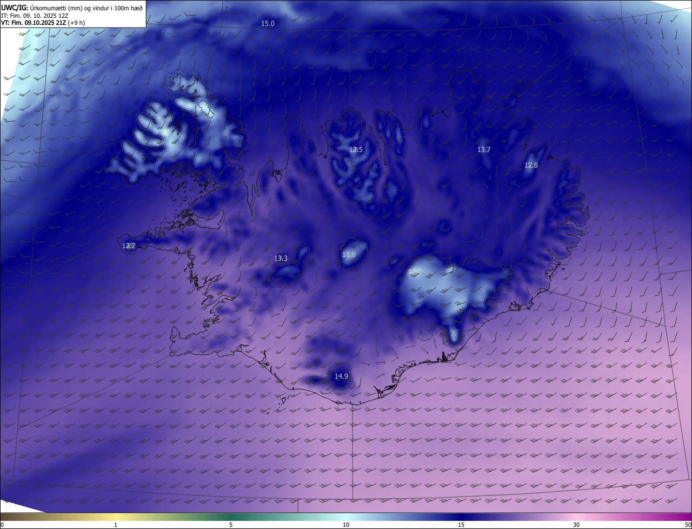Viewport: 692px width, 529px height.
Task: Click the 14.9 value label on the map
Action: click(x=341, y=376)
